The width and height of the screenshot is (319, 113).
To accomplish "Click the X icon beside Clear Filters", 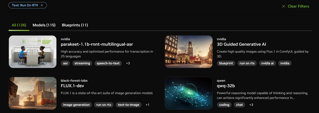I will pyautogui.click(x=284, y=6).
